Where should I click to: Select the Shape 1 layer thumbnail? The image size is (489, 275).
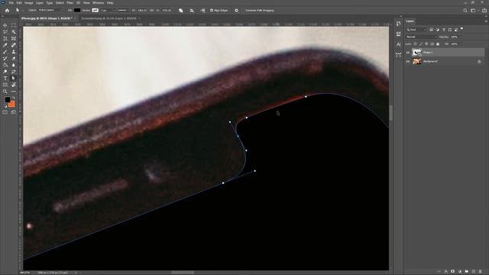(x=416, y=53)
